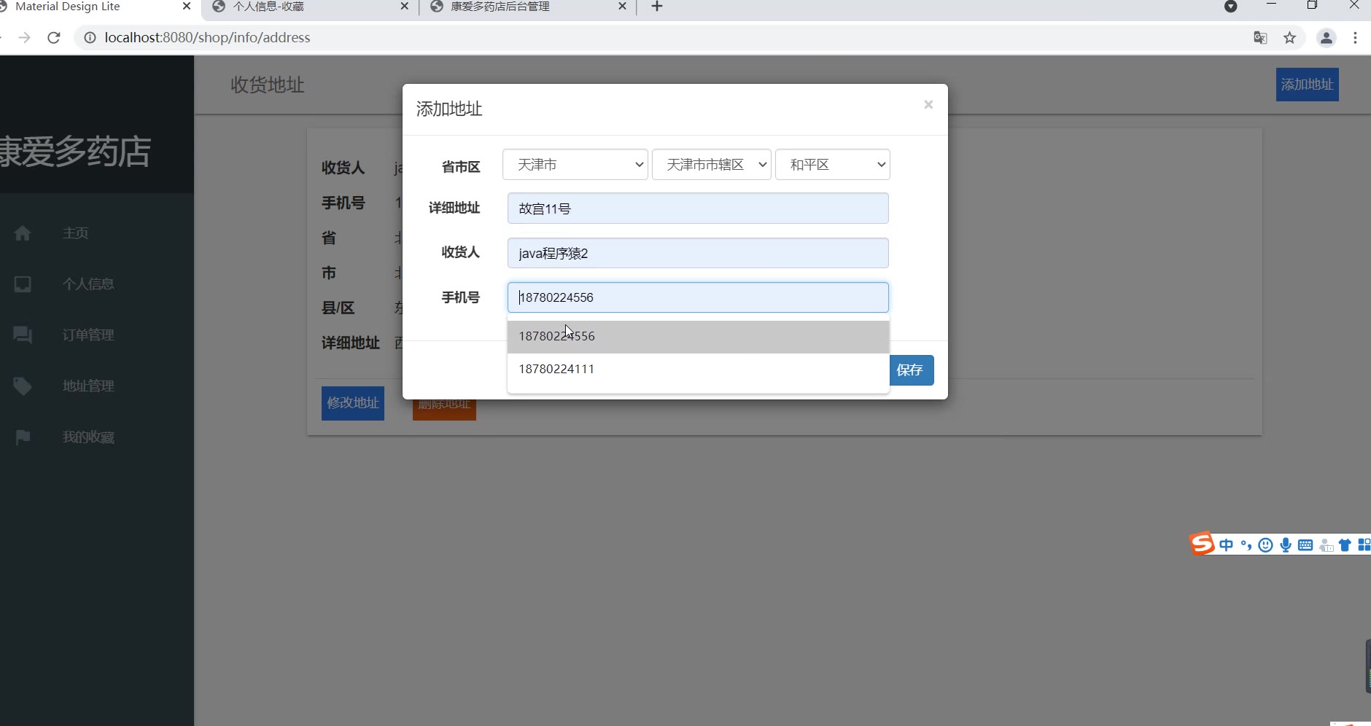Click the orange 删除地址 button
Image resolution: width=1371 pixels, height=726 pixels.
(x=444, y=410)
